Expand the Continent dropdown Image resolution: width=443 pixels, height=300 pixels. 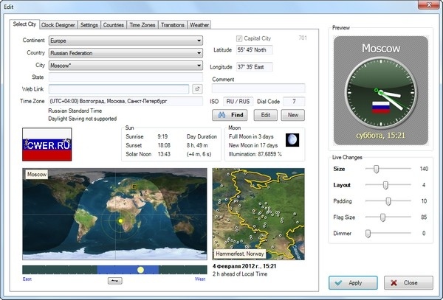[x=199, y=41]
